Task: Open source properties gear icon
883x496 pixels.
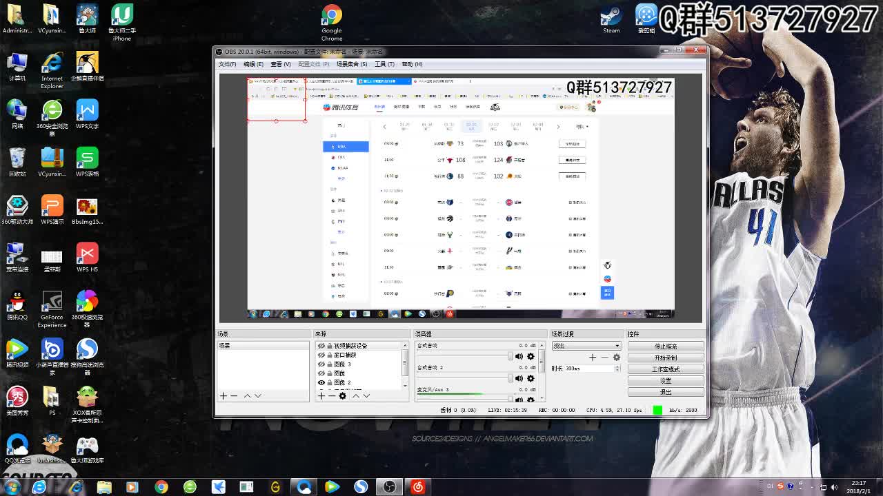Action: [x=342, y=396]
